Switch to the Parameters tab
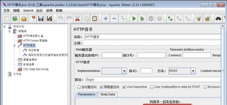The width and height of the screenshot is (227, 105). 87,94
